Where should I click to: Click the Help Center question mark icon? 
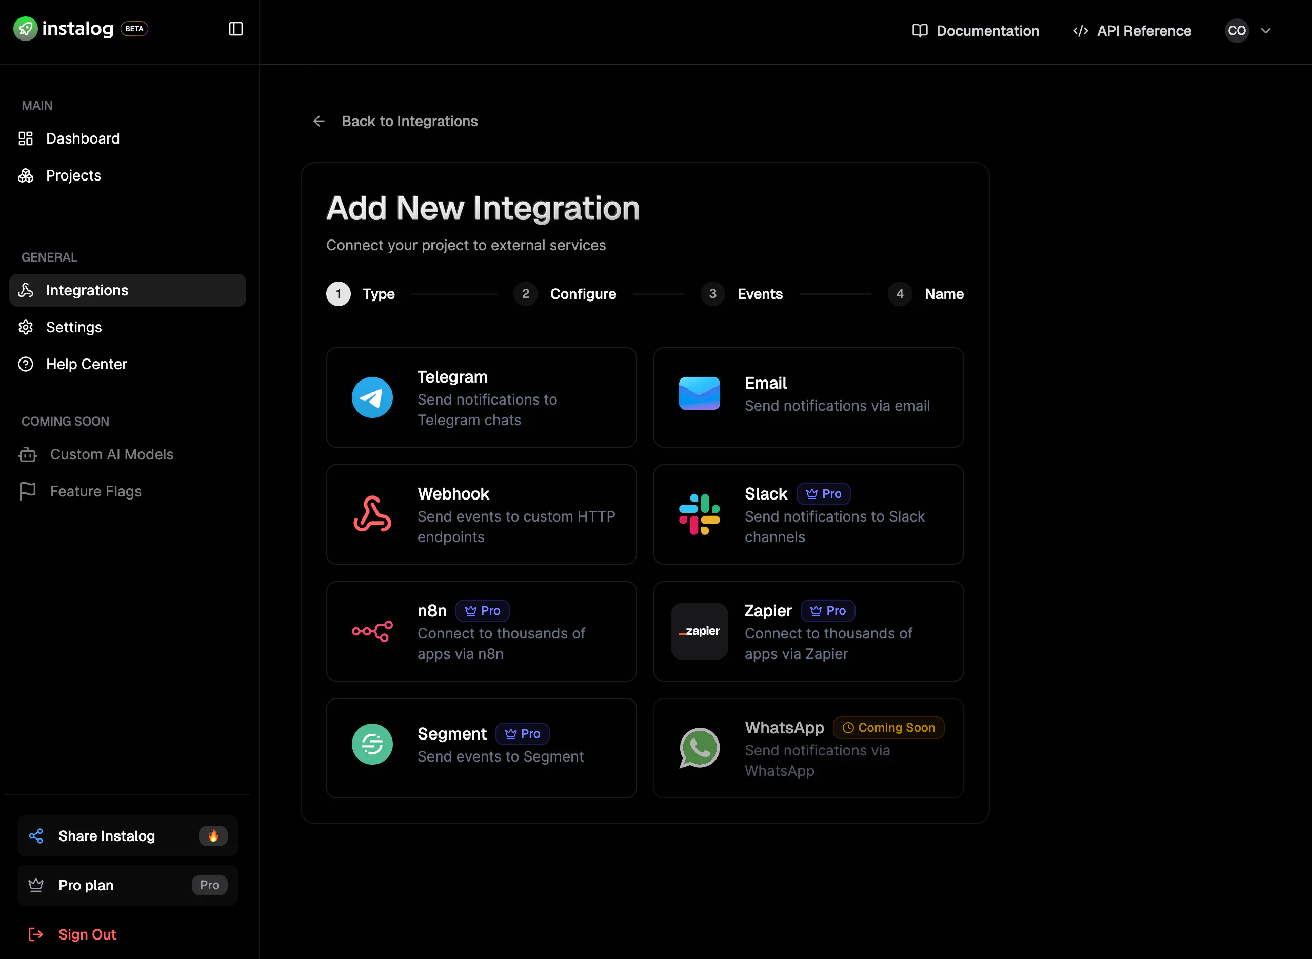click(x=26, y=364)
